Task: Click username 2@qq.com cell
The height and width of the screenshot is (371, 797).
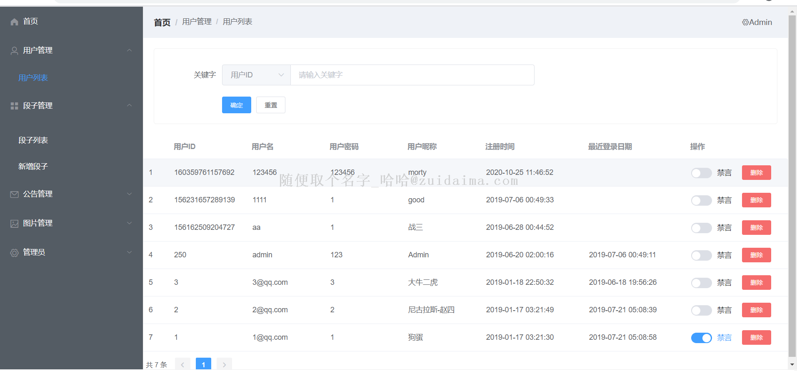Action: 270,310
